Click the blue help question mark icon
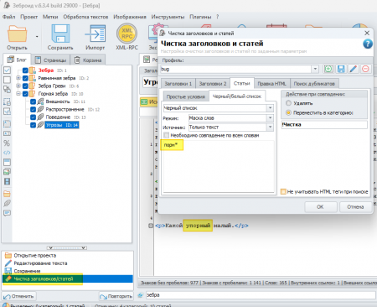 click(x=368, y=44)
